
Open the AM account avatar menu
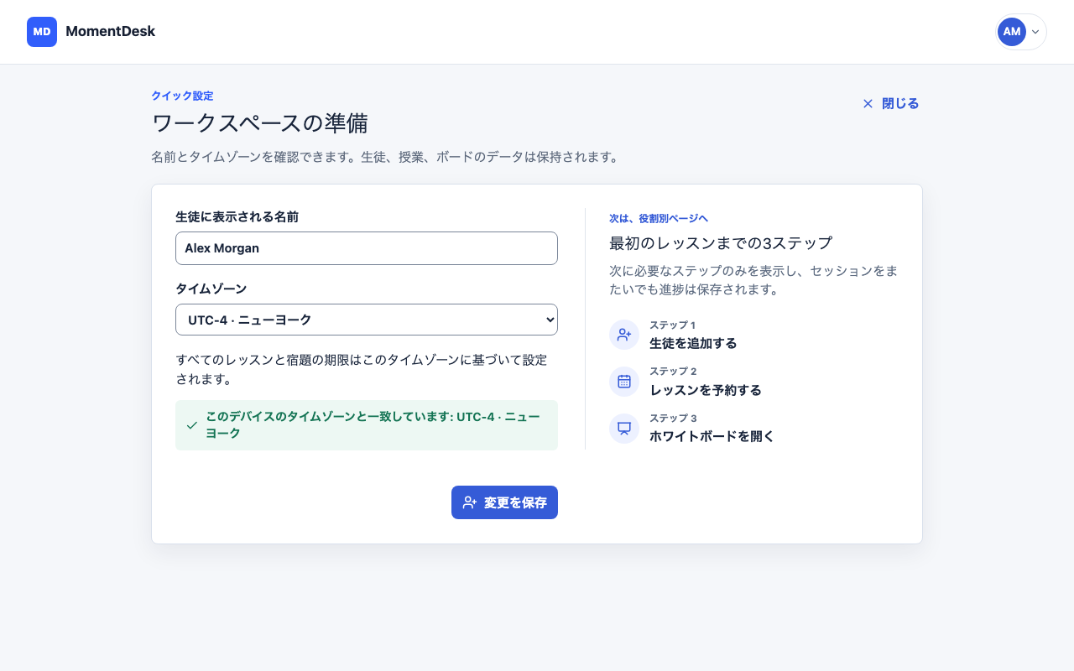tap(1020, 32)
